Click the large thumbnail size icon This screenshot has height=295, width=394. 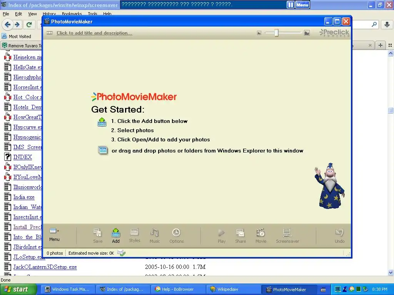point(307,33)
